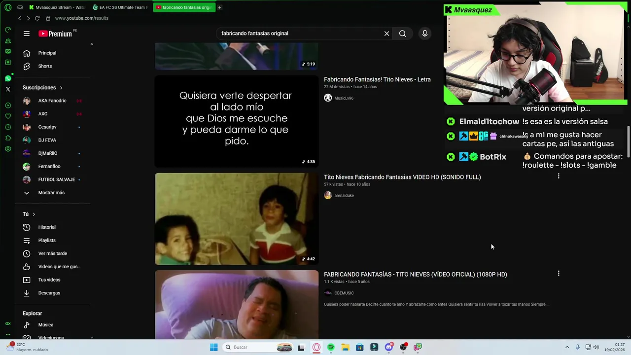
Task: Click MusicLv96 channel avatar
Action: tap(328, 98)
